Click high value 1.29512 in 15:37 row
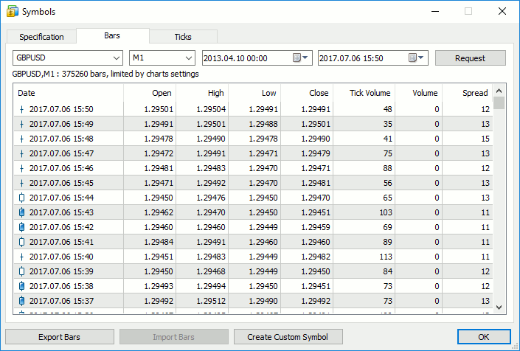Image resolution: width=520 pixels, height=351 pixels. [x=211, y=301]
